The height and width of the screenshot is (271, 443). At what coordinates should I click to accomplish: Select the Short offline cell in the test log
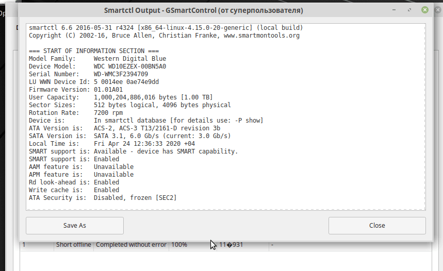73,245
